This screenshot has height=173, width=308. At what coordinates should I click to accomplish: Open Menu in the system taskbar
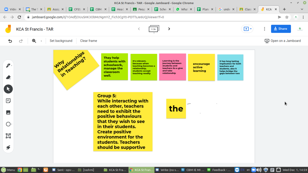coord(8,170)
